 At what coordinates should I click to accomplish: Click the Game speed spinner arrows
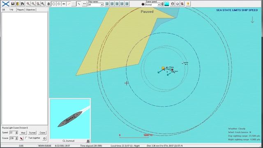[x=162, y=5]
